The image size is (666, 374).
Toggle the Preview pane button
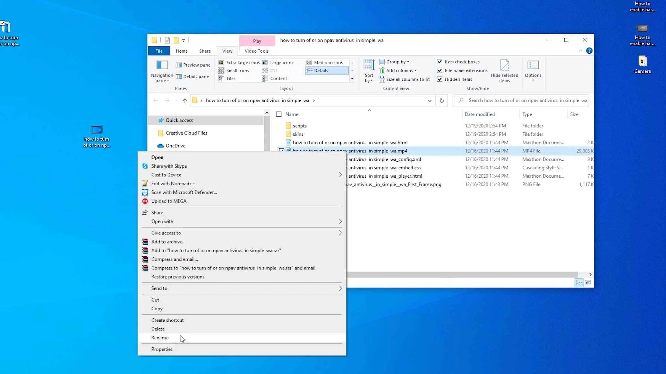(x=193, y=65)
